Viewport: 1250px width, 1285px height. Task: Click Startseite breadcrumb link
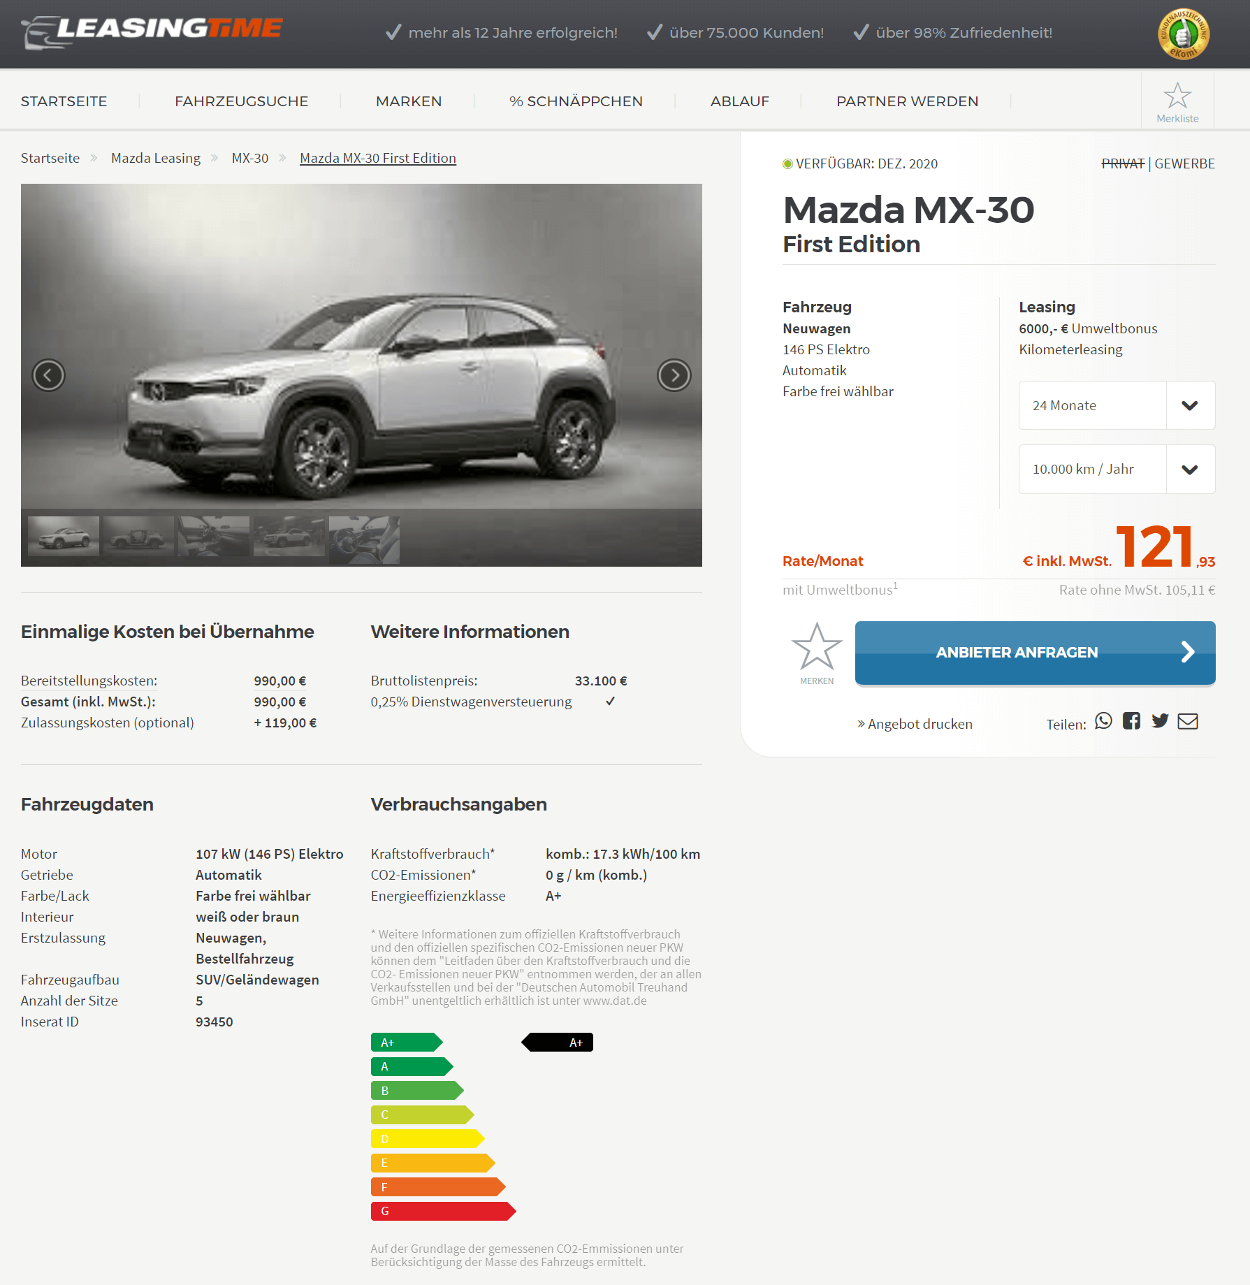tap(50, 158)
